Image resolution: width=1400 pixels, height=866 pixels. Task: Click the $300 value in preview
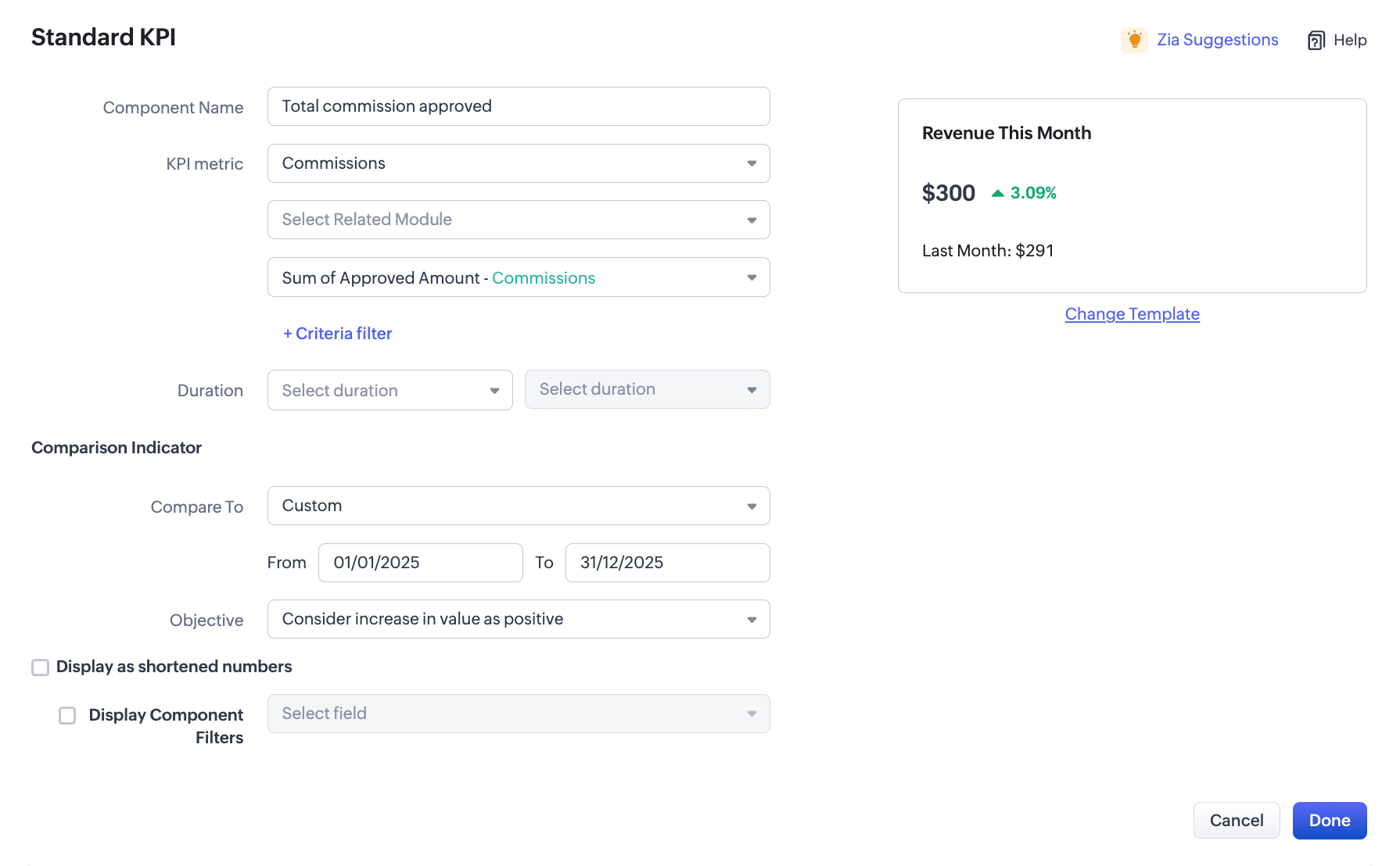[949, 193]
